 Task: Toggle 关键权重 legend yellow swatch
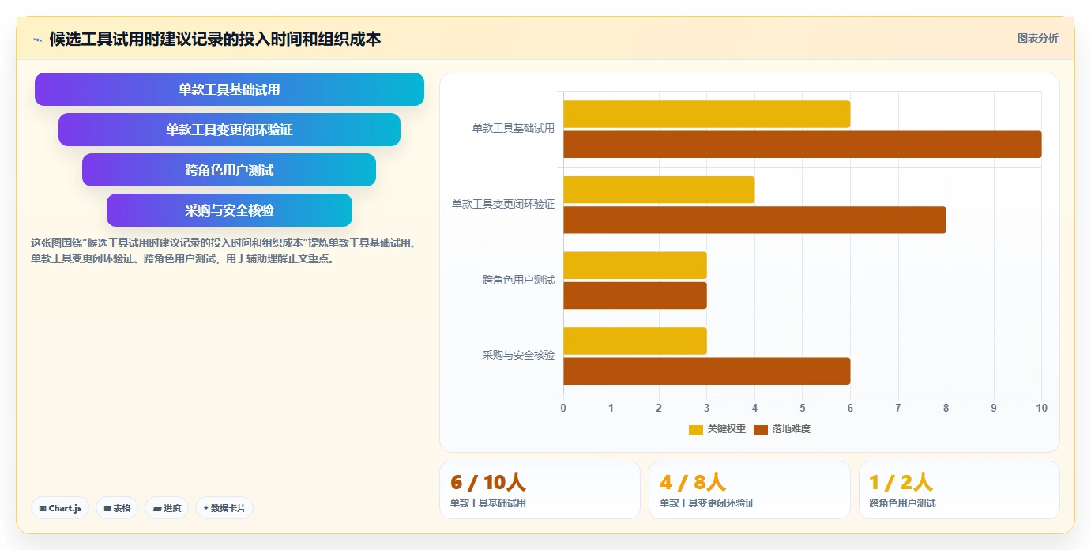tap(695, 429)
